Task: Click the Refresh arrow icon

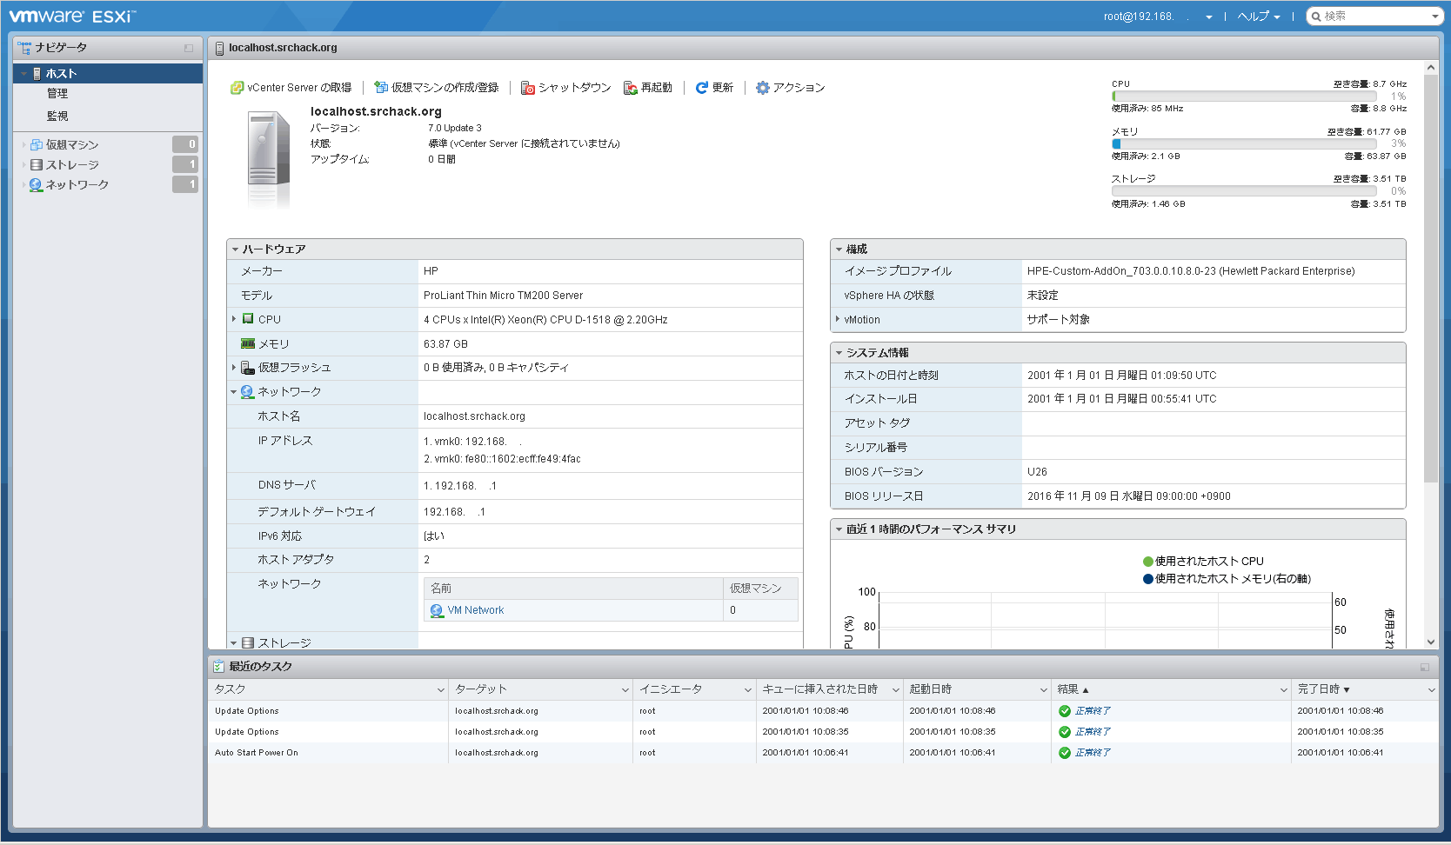Action: [x=702, y=88]
